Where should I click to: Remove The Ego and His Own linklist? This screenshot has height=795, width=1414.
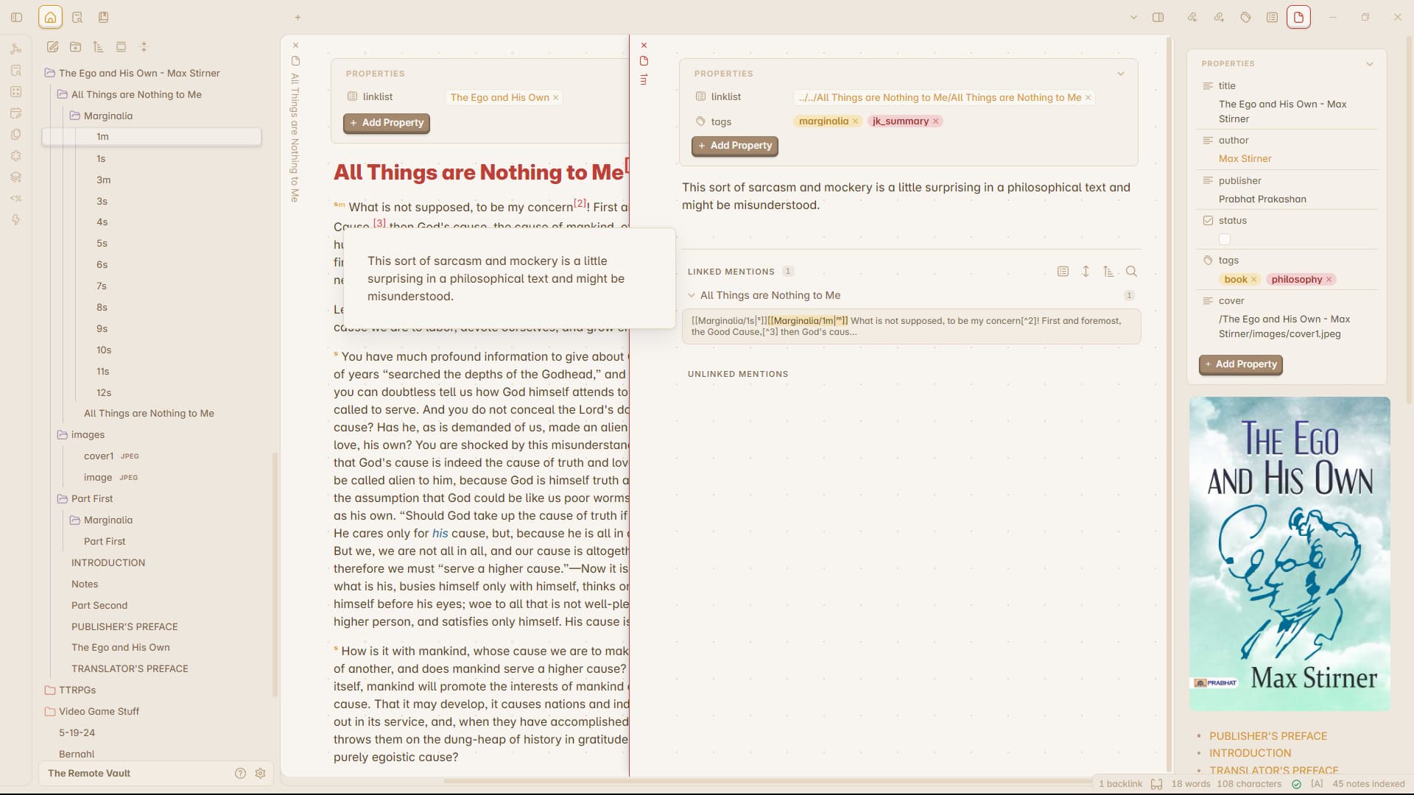pos(555,97)
